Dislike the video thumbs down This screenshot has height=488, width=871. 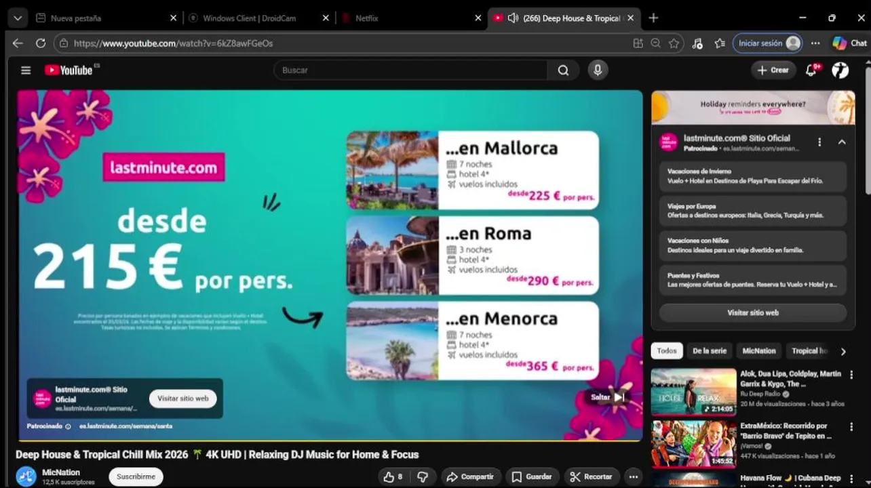(422, 476)
